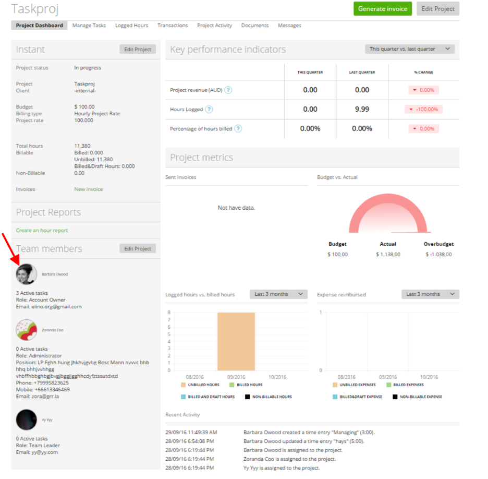Click email zora@grr.la

click(45, 397)
